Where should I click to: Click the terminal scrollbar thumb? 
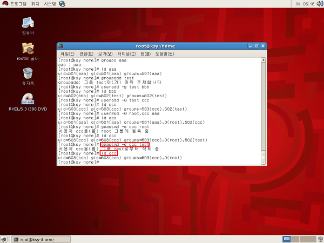(x=264, y=155)
